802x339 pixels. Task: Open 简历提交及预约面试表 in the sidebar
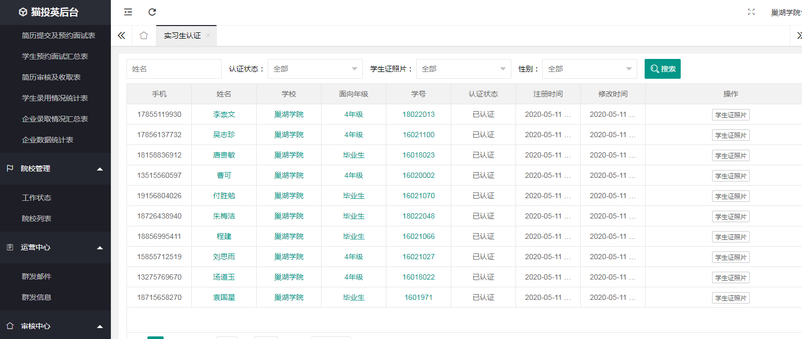[59, 35]
